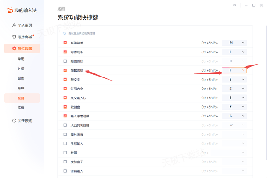Screen dimensions: 267x178
Task: Disable the 输入法管理器 checkbox
Action: pos(65,116)
